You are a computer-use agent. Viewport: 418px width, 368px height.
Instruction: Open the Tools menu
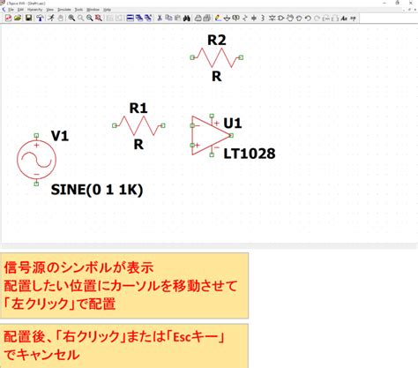coord(78,10)
